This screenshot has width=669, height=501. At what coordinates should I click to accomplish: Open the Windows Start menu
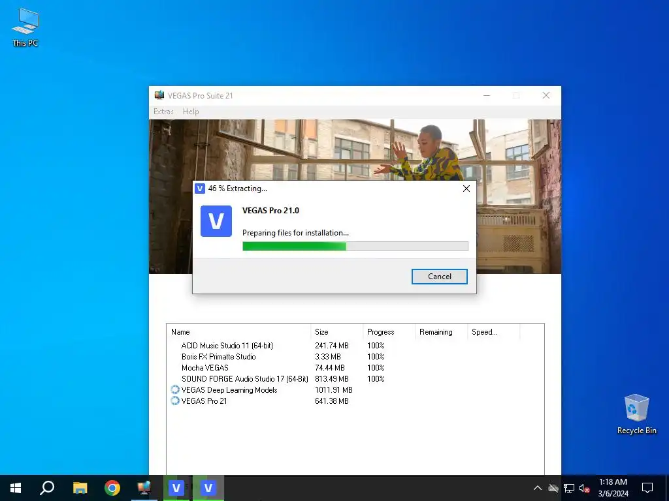[16, 488]
